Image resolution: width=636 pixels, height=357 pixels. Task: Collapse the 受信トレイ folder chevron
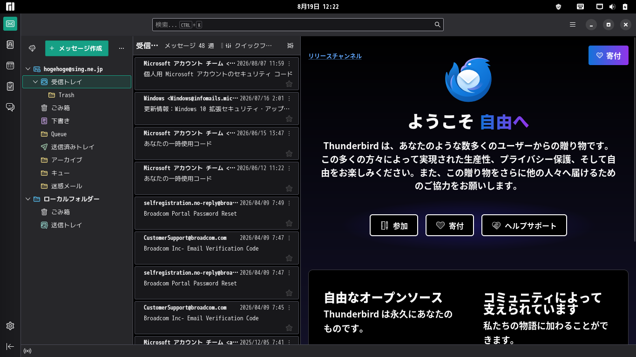pos(35,82)
